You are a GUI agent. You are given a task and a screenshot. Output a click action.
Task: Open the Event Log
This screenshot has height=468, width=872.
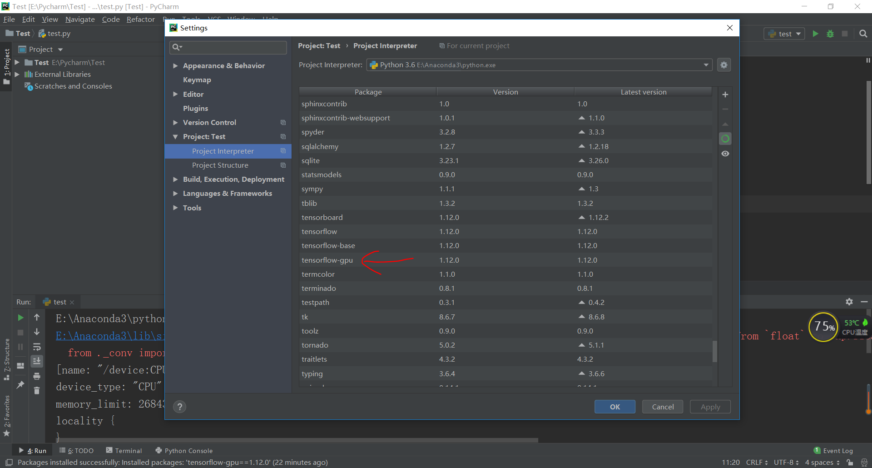coord(833,451)
